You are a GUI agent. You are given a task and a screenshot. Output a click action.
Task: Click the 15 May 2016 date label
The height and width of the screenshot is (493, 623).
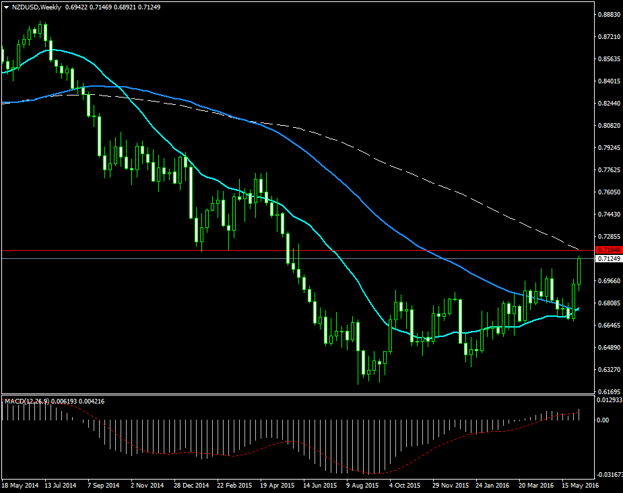[x=582, y=484]
